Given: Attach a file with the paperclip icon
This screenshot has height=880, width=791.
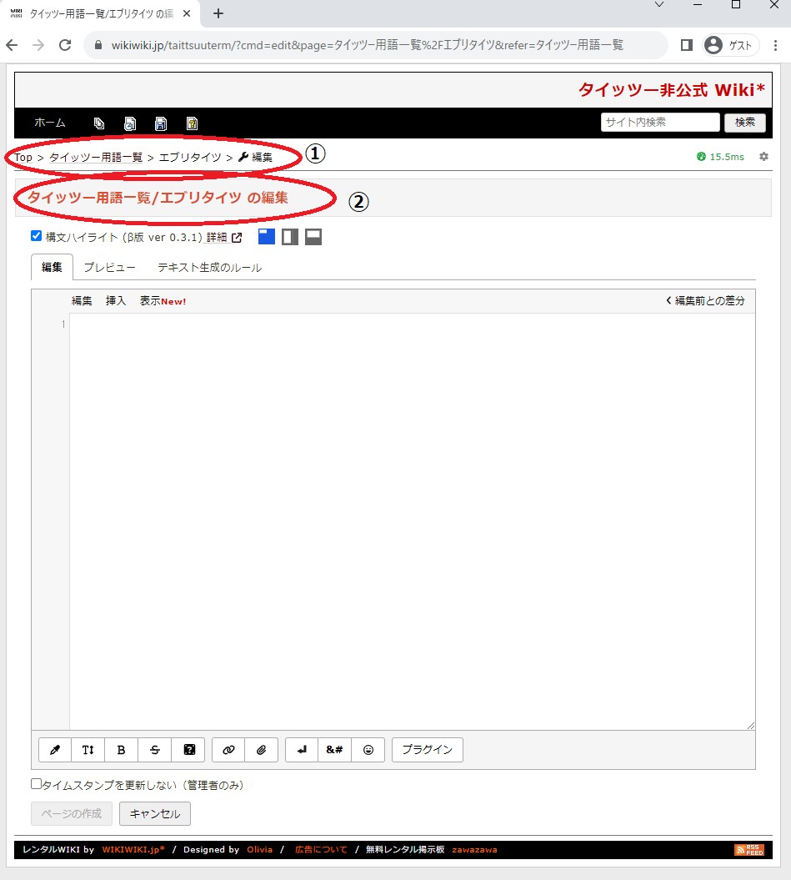Looking at the screenshot, I should click(x=262, y=750).
